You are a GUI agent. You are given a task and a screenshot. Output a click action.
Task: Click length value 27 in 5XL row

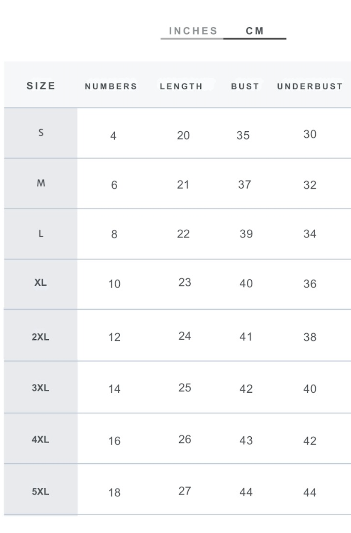[x=184, y=491]
